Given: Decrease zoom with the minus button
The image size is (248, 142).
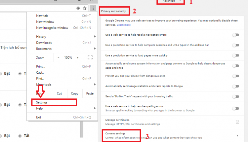Looking at the screenshot, I should tap(59, 58).
